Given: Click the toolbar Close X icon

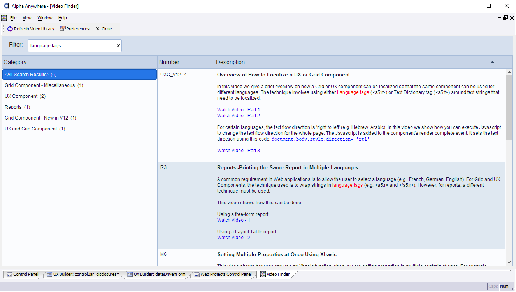Looking at the screenshot, I should (98, 29).
